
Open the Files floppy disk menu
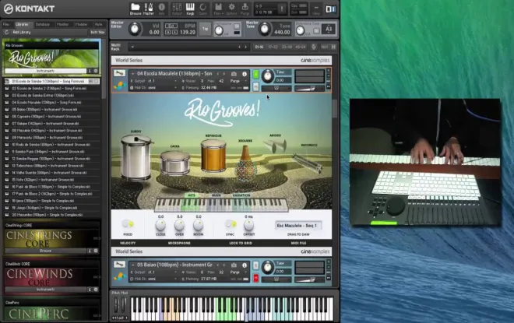tap(218, 9)
